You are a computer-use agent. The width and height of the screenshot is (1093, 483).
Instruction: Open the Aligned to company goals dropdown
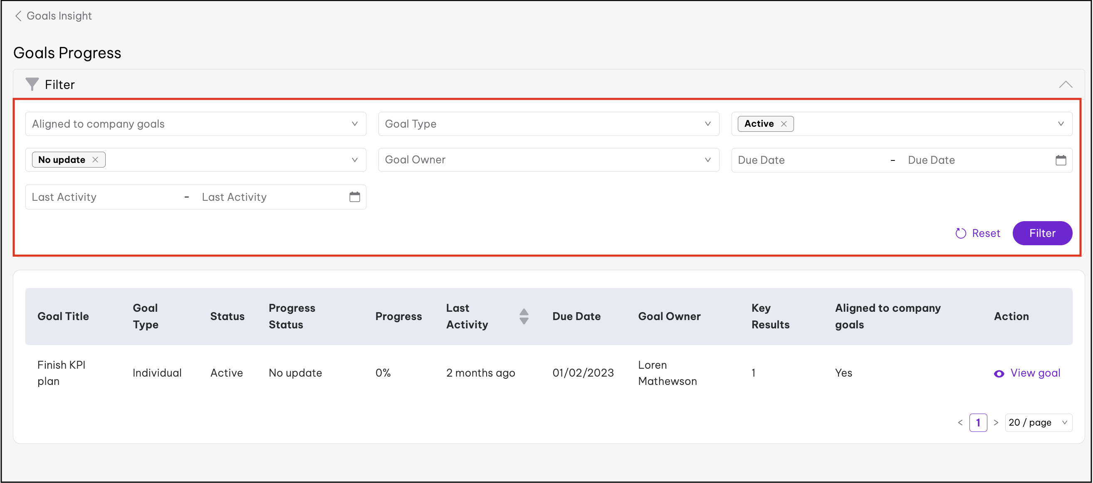195,124
